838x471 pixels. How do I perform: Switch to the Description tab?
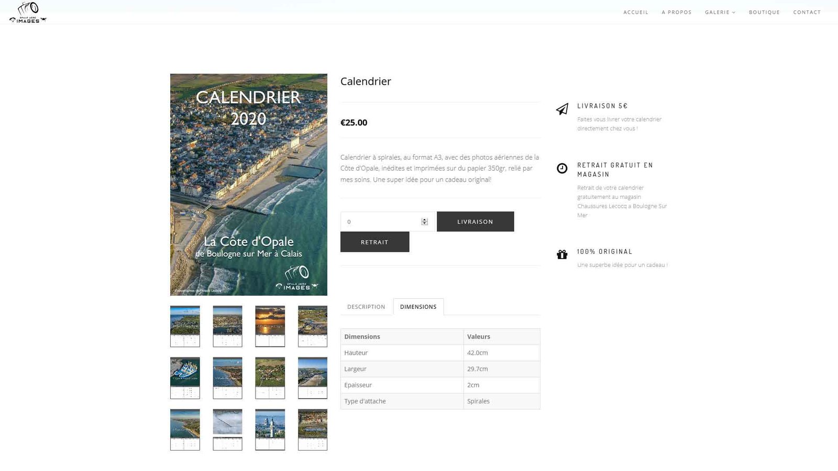pos(366,307)
